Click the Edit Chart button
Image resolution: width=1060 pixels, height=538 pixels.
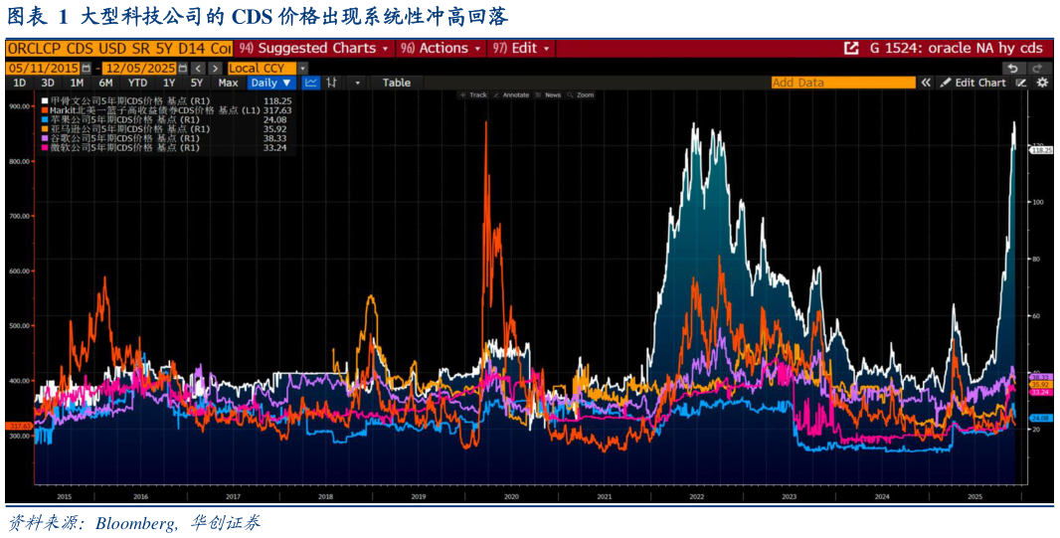(974, 83)
